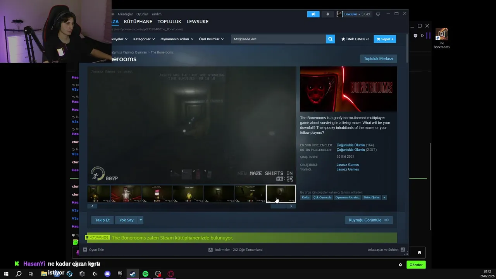496x279 pixels.
Task: Switch Steam to Big Picture mode
Action: click(x=378, y=14)
